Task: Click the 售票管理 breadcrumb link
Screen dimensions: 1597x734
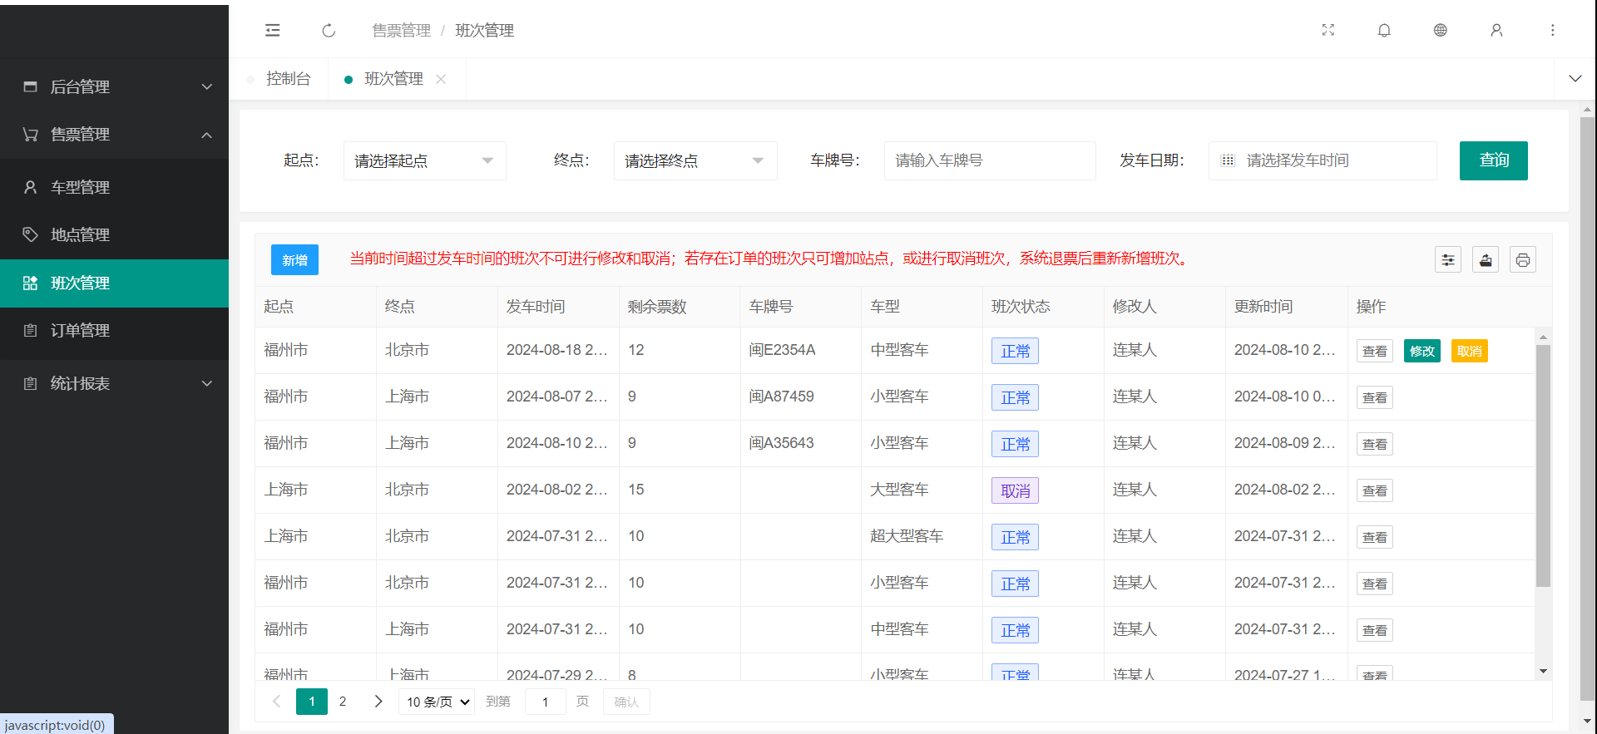Action: tap(401, 31)
